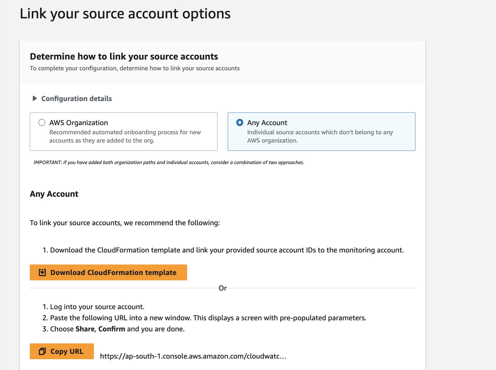Click the Copy URL button
The height and width of the screenshot is (370, 496).
tap(62, 351)
